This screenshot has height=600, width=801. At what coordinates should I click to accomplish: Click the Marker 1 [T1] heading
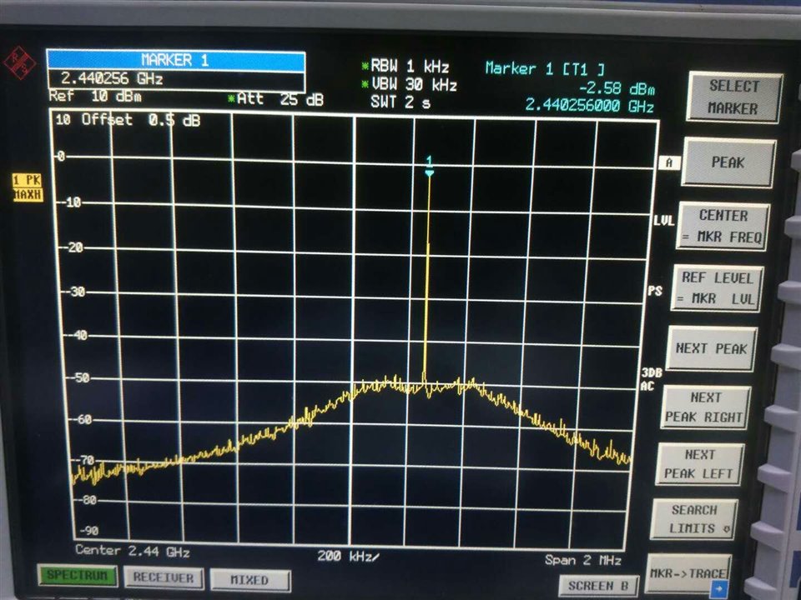[x=545, y=68]
